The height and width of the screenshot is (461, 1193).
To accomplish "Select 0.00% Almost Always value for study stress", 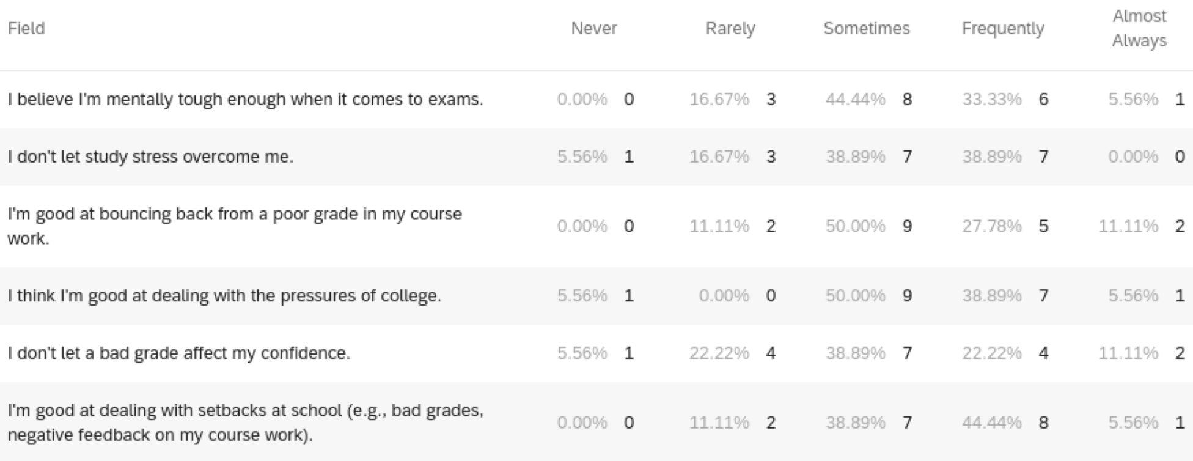I will click(1133, 157).
